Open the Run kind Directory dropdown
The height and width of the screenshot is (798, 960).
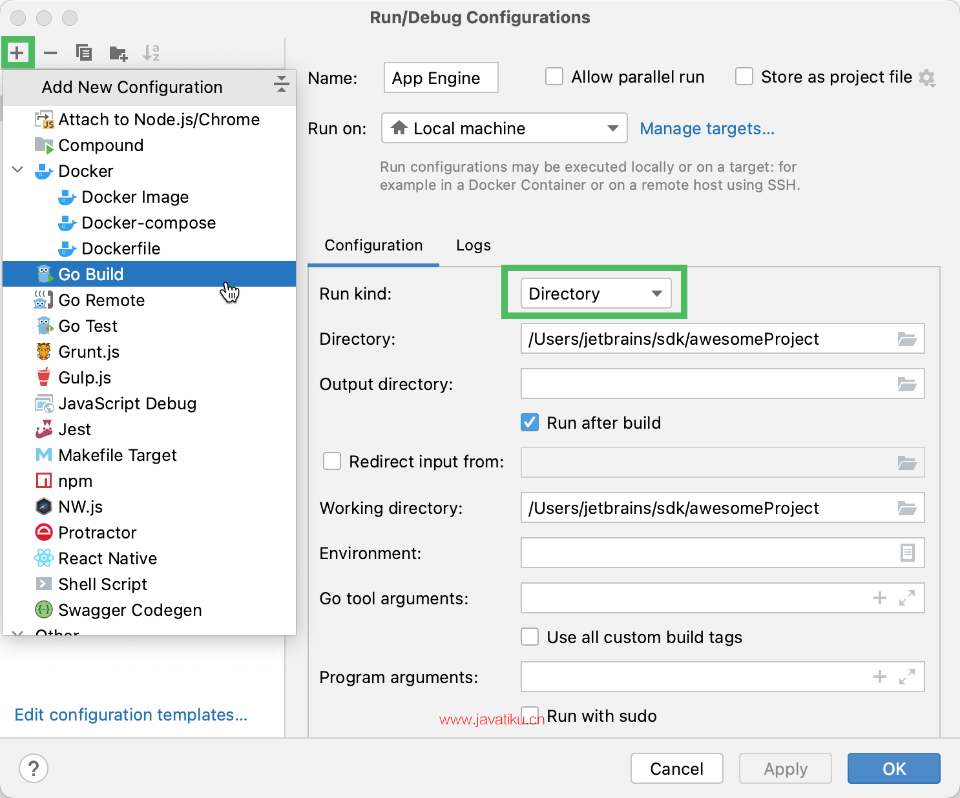(x=596, y=293)
